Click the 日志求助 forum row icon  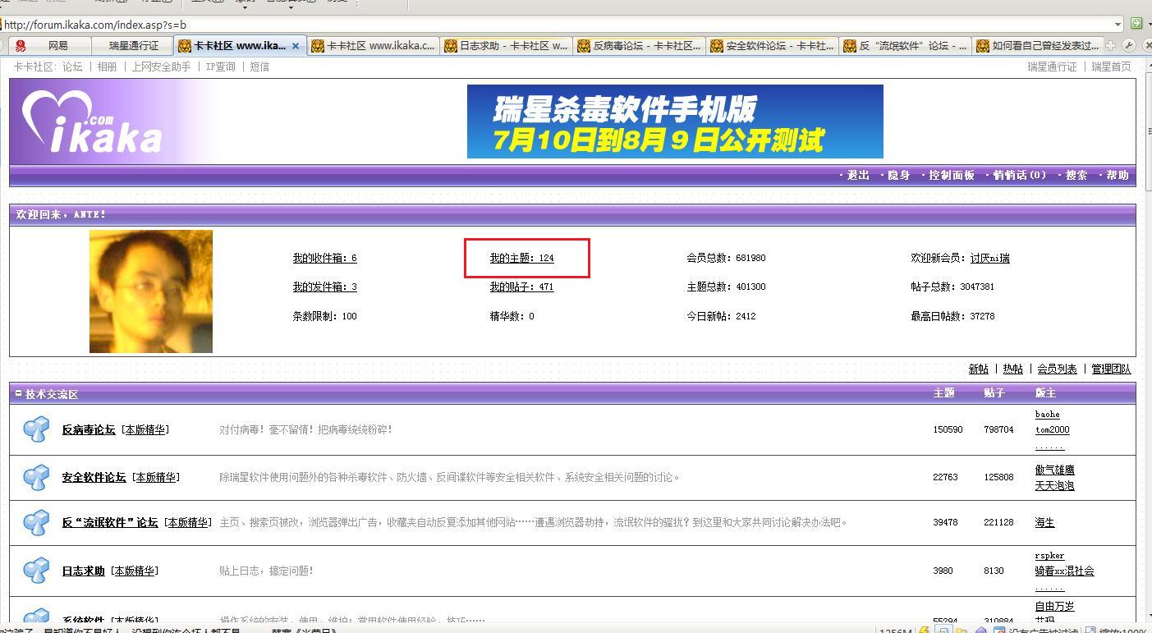click(36, 571)
